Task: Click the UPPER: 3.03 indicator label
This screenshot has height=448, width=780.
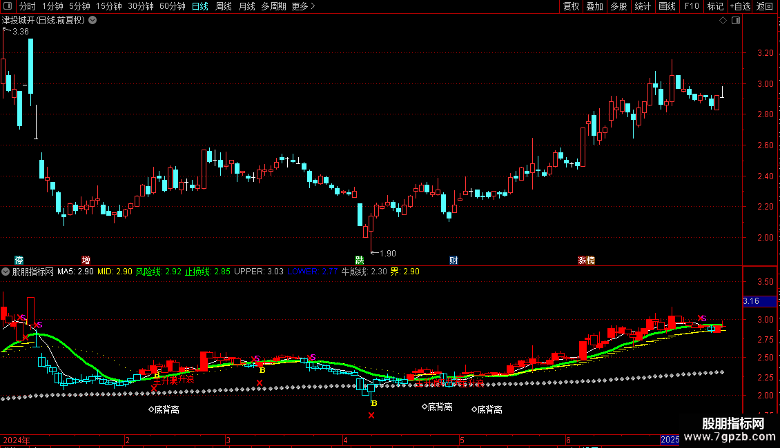Action: (259, 272)
